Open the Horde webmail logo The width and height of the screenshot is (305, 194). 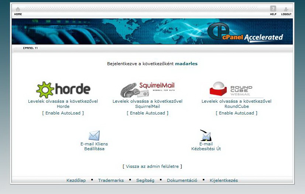(x=63, y=89)
